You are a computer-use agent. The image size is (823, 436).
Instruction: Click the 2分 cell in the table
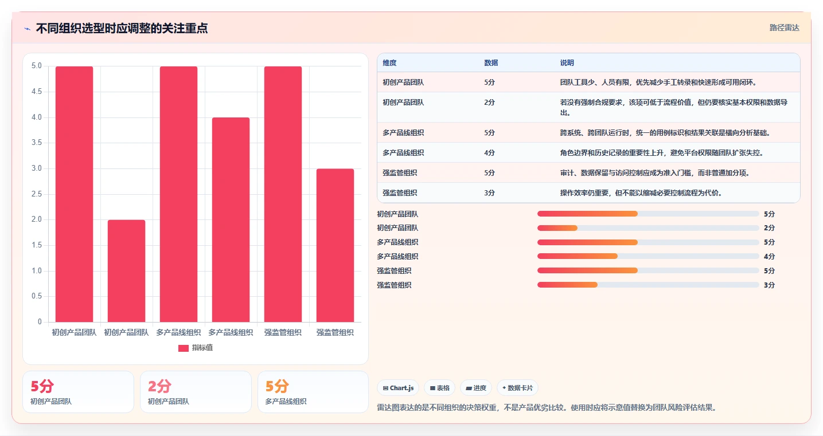tap(489, 103)
